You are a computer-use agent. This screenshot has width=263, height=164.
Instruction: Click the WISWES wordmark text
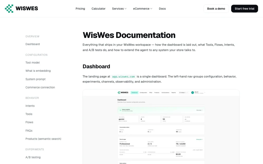(27, 8)
